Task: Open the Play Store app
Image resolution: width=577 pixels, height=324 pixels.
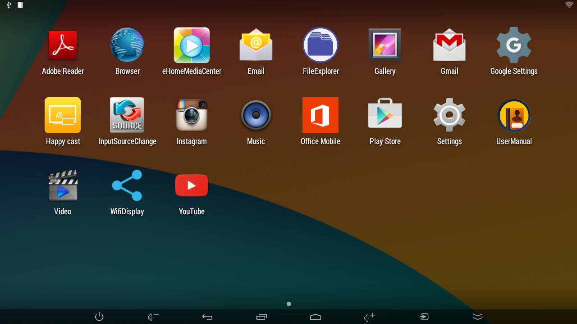Action: [385, 116]
